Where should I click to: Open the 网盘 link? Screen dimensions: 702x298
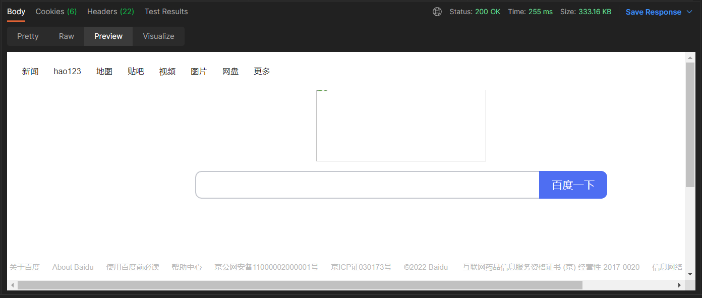pyautogui.click(x=230, y=72)
